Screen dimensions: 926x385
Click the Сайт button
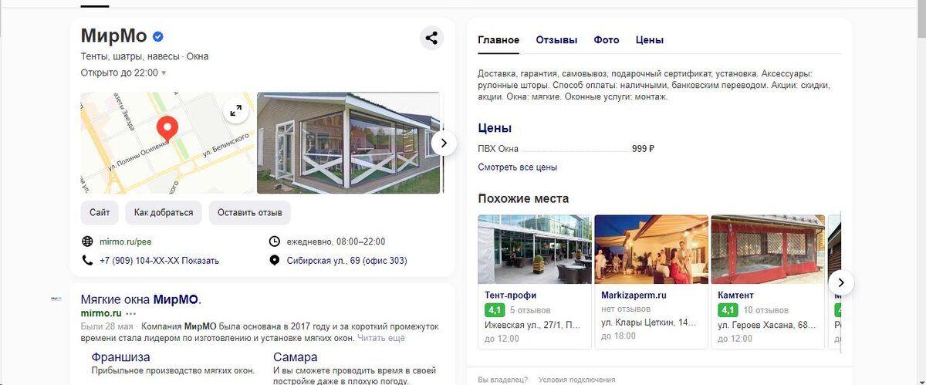tap(100, 212)
